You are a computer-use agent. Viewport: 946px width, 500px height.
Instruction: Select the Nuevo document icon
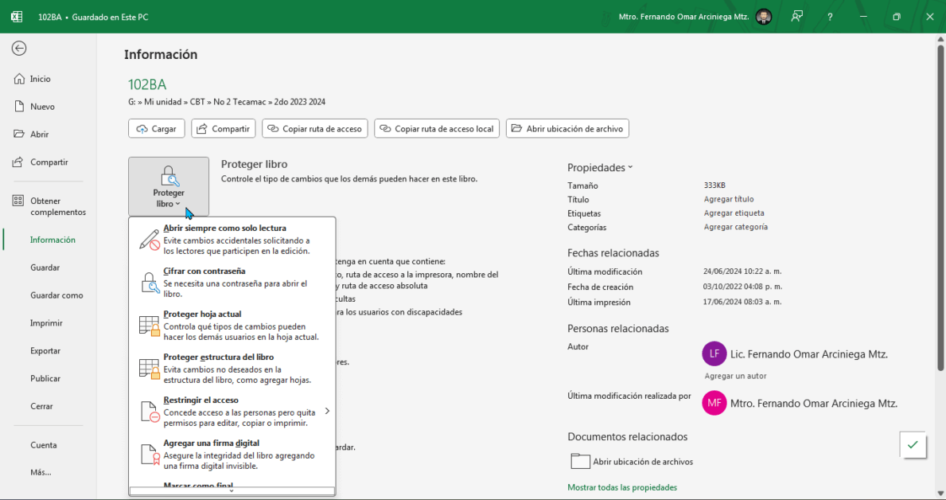pyautogui.click(x=19, y=107)
